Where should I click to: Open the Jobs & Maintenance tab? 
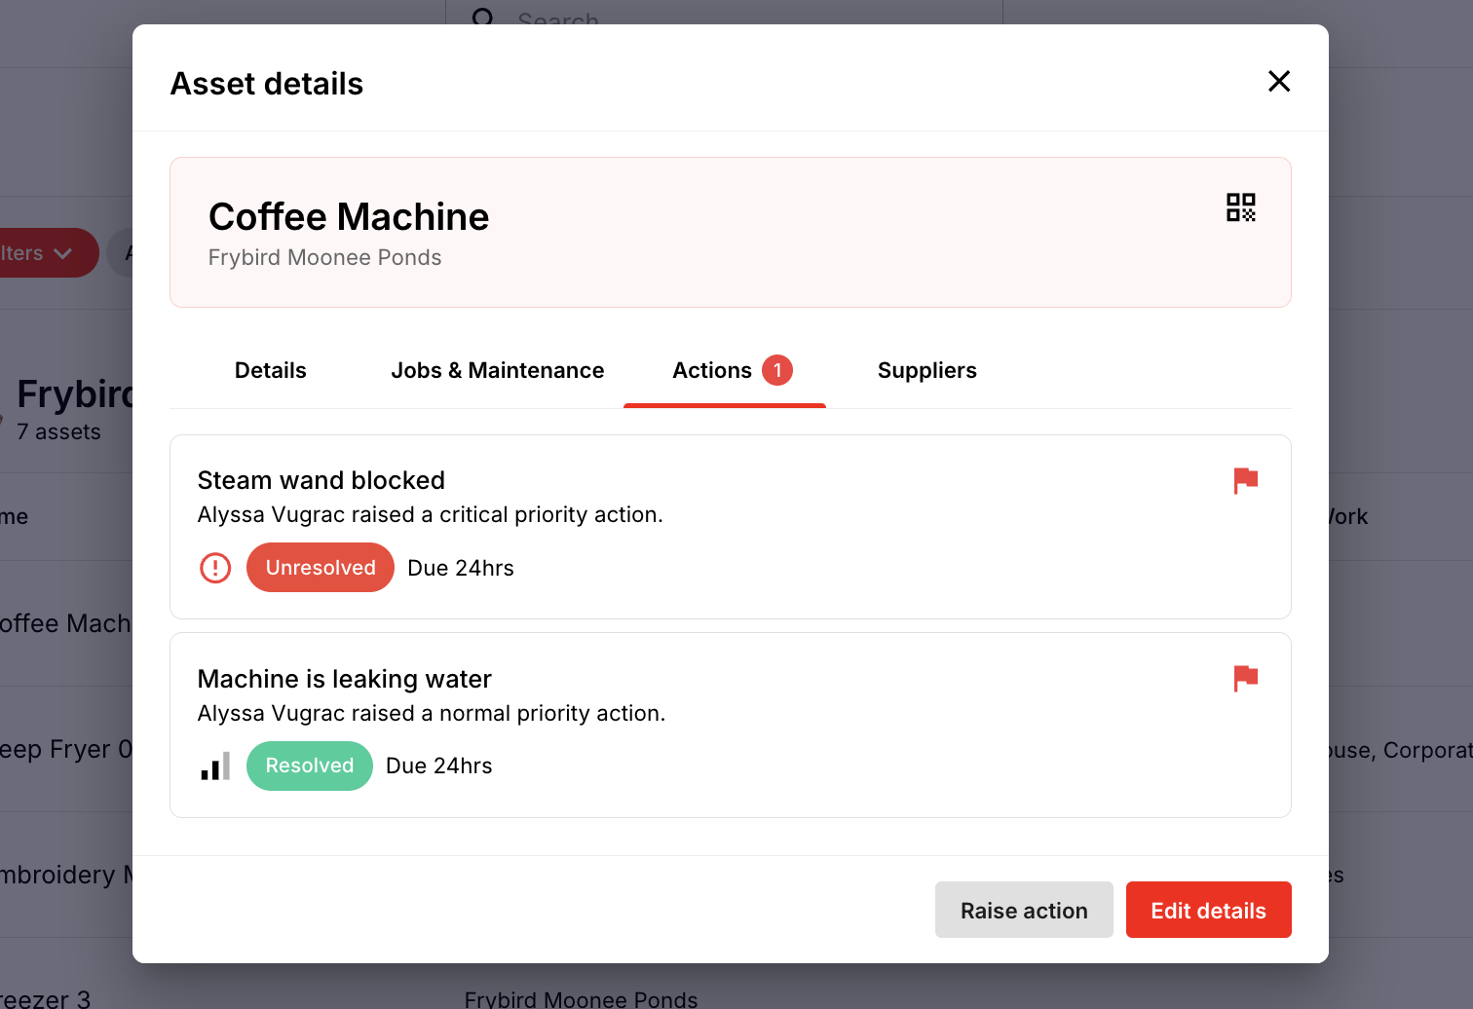click(498, 370)
